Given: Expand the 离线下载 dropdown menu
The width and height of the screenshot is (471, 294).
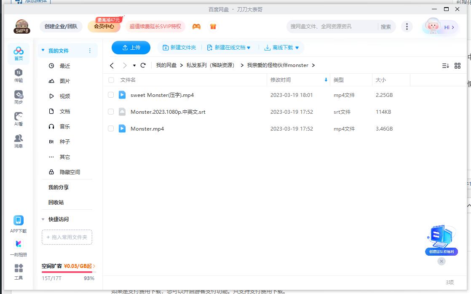Looking at the screenshot, I should point(282,47).
